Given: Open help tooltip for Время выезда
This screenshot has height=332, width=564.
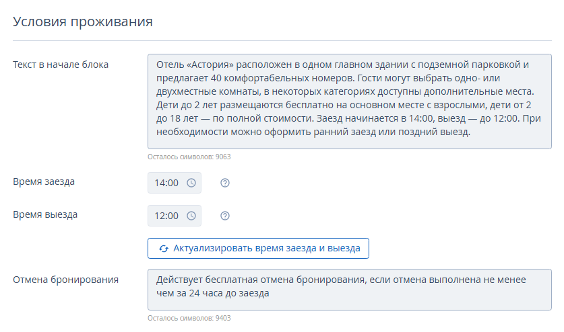Looking at the screenshot, I should pyautogui.click(x=225, y=216).
